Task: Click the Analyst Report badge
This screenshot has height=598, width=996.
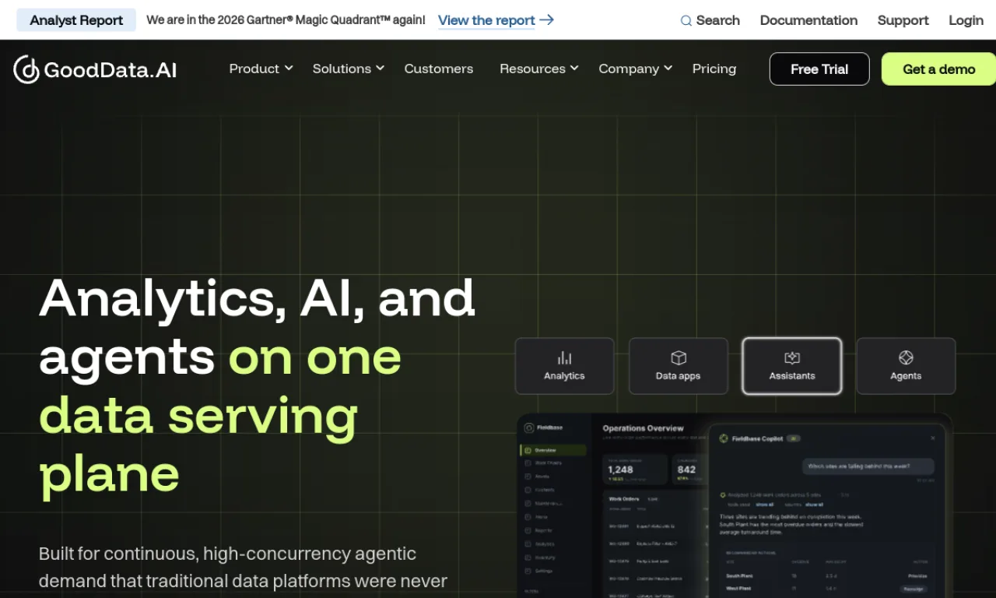Action: tap(76, 20)
